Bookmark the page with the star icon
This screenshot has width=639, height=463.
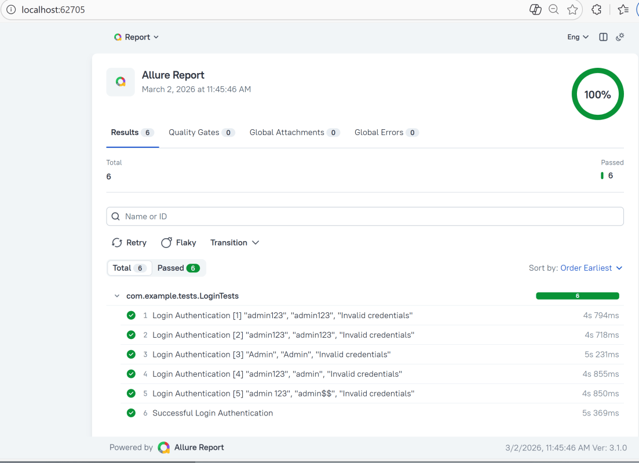[x=572, y=9]
